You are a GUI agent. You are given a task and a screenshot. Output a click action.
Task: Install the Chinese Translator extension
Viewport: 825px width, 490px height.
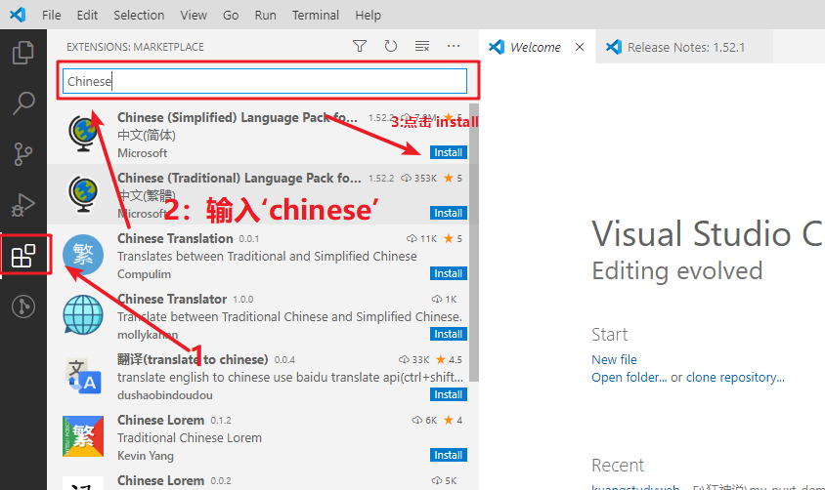[x=449, y=334]
